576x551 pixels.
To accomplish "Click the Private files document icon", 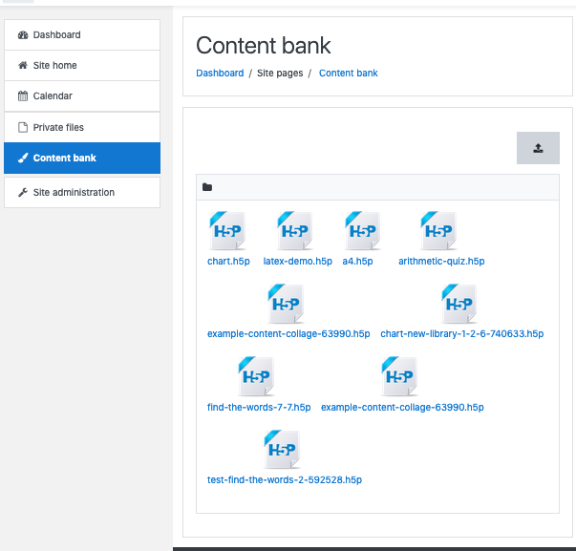I will (23, 127).
